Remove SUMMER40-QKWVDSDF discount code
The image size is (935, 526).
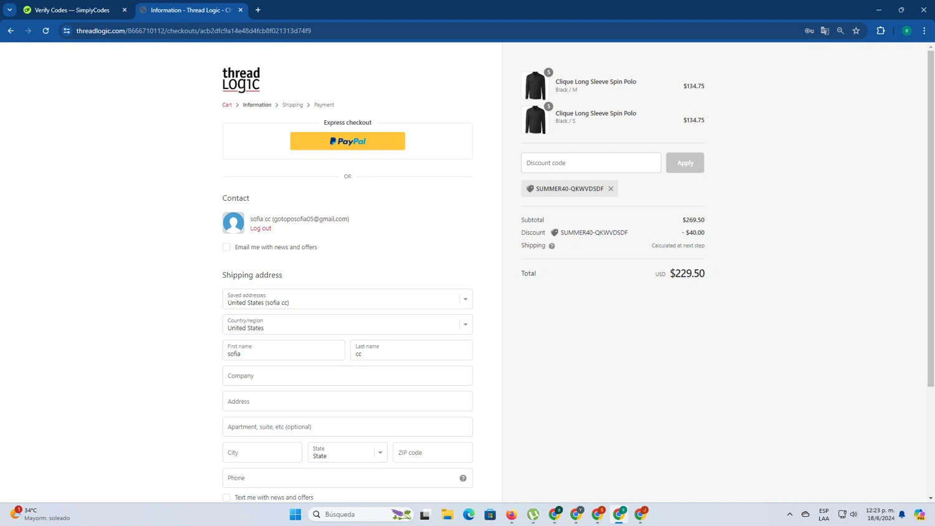[611, 189]
